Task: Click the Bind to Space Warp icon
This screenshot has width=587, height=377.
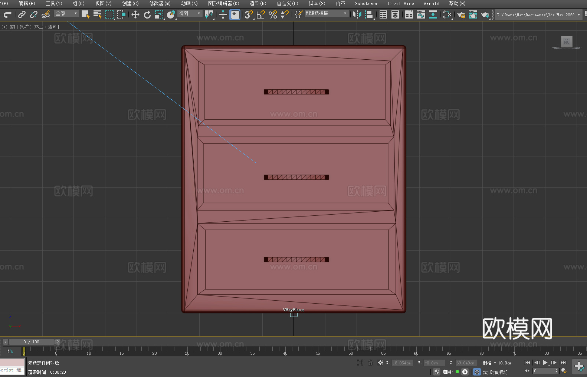Action: click(46, 14)
